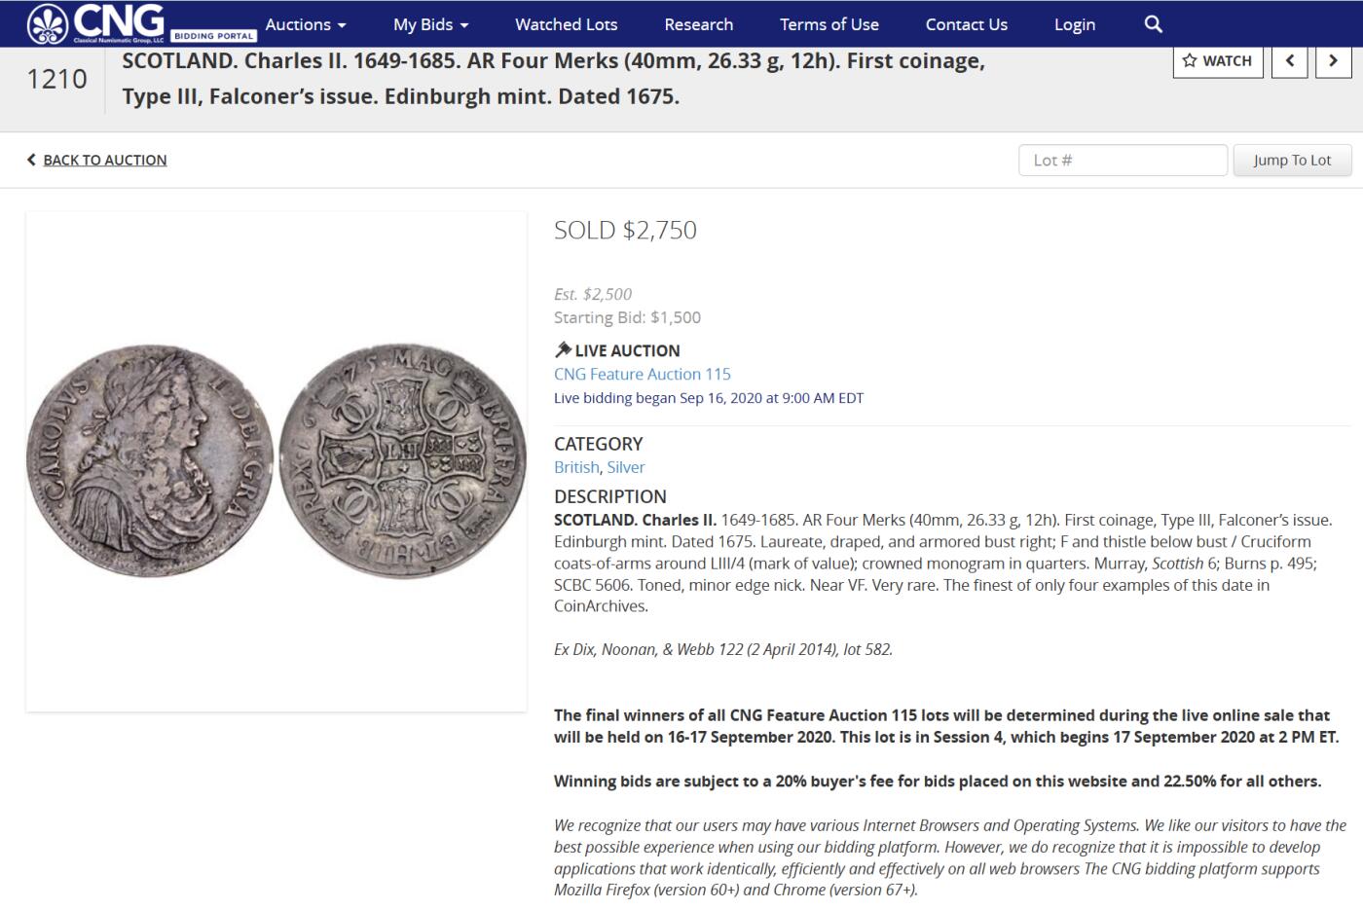Open CNG Feature Auction 115 link
Viewport: 1363px width, 910px height.
pos(643,374)
